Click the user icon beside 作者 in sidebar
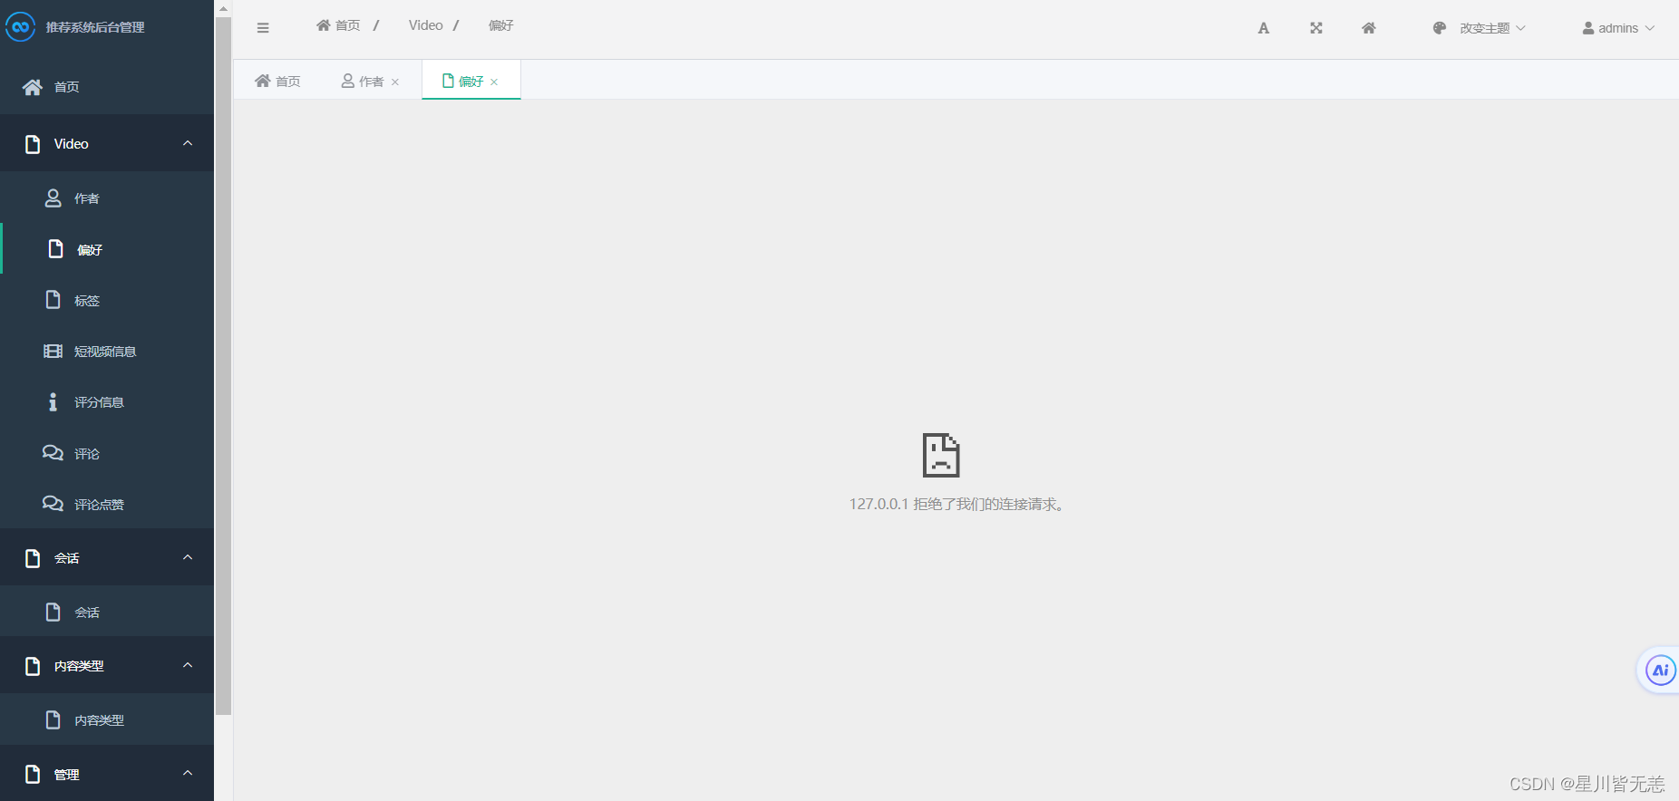Screen dimensions: 1679x801 [x=53, y=198]
